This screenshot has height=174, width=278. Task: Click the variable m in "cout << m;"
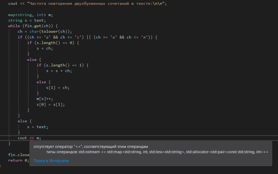38,138
